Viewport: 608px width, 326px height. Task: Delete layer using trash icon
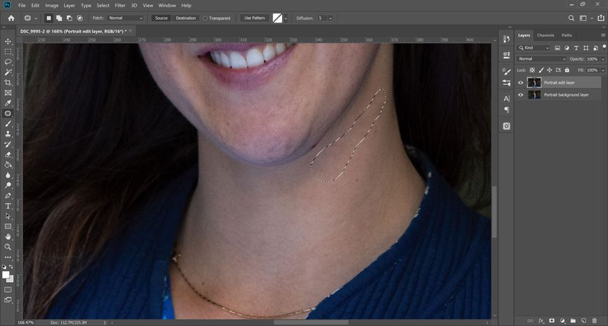pos(594,320)
